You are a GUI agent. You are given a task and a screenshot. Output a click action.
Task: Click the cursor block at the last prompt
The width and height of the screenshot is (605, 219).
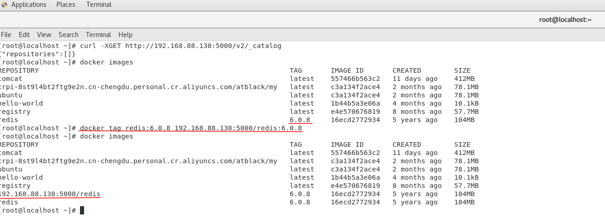(82, 210)
